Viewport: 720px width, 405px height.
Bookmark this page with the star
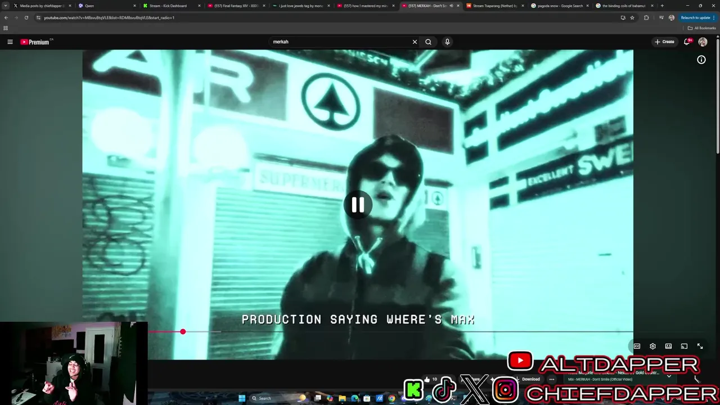pyautogui.click(x=632, y=17)
